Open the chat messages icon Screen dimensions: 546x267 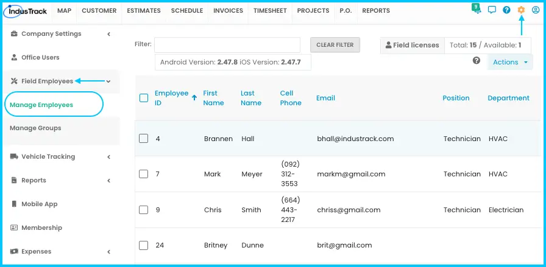coord(492,10)
